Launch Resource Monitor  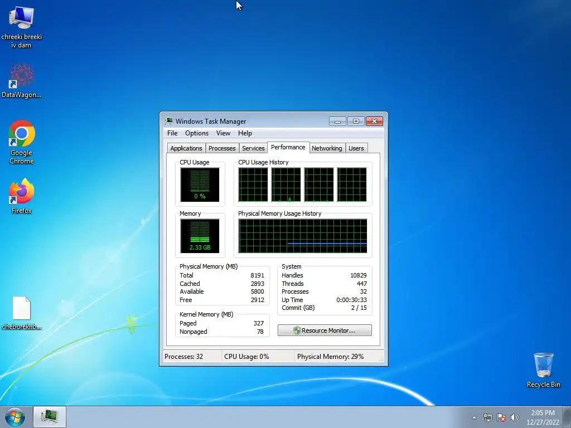pos(325,330)
